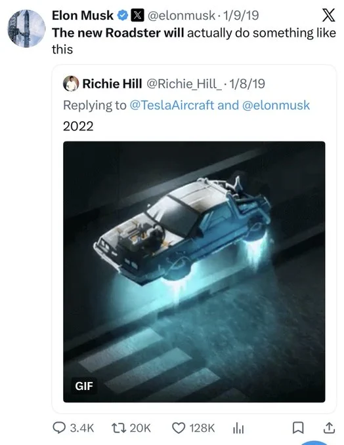
Task: Click the X affiliation badge beside the name
Action: click(137, 15)
